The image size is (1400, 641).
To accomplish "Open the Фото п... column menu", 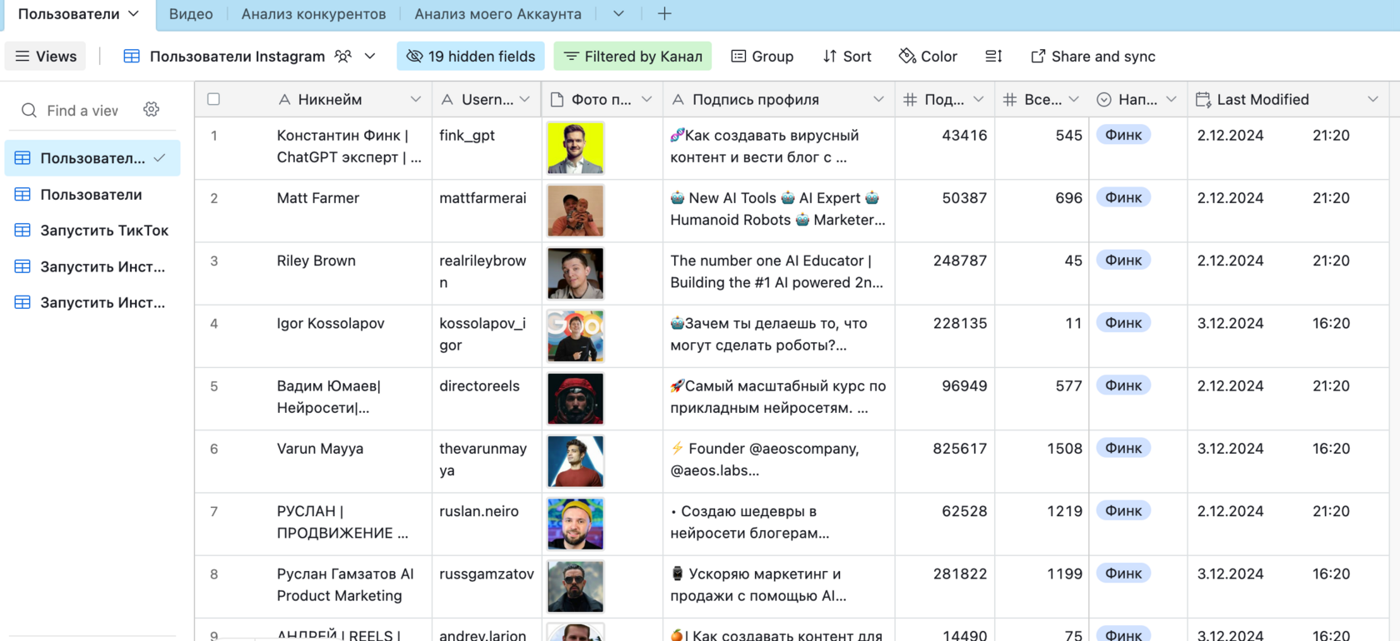I will tap(647, 100).
